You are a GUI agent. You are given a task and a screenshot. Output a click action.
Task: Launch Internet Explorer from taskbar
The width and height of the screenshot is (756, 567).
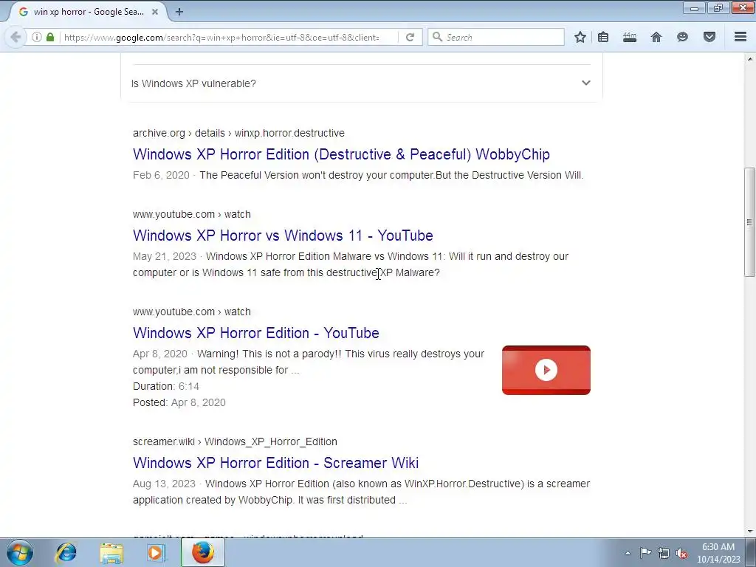coord(66,552)
